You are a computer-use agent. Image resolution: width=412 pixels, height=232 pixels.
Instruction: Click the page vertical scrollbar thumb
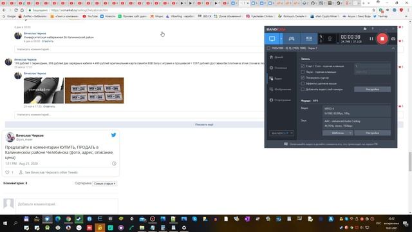pyautogui.click(x=410, y=162)
